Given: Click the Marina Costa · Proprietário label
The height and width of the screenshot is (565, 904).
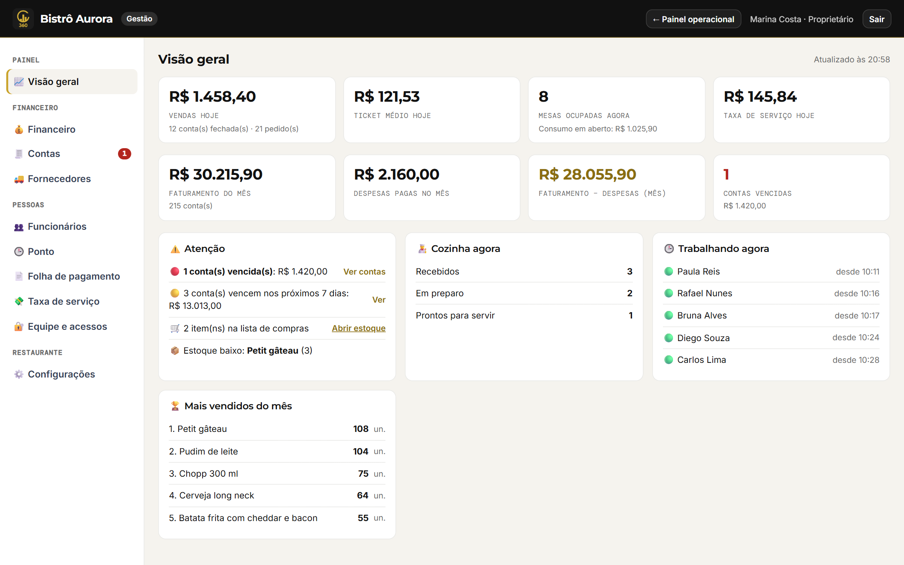Looking at the screenshot, I should [x=801, y=19].
